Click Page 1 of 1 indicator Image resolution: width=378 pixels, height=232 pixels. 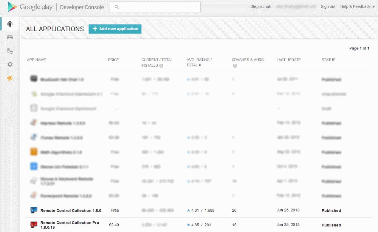(x=359, y=48)
